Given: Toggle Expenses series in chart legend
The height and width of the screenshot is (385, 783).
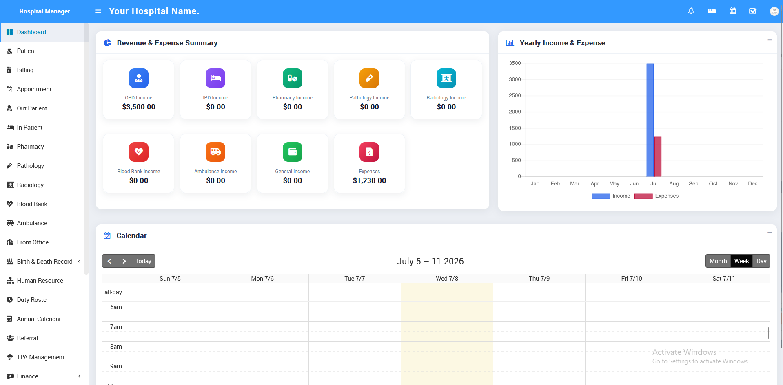Looking at the screenshot, I should point(657,196).
